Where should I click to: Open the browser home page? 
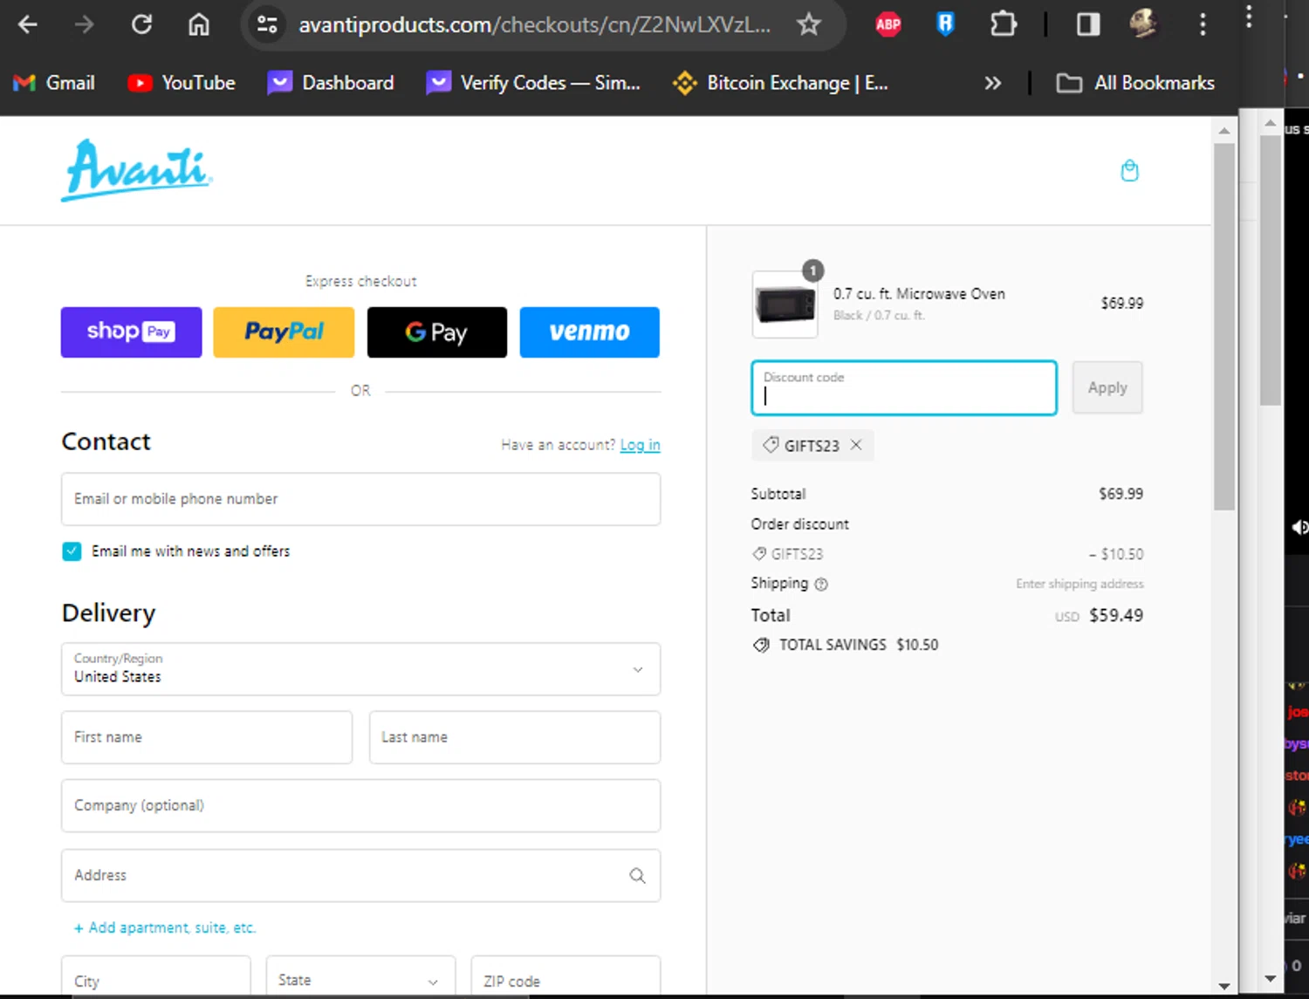click(x=199, y=24)
